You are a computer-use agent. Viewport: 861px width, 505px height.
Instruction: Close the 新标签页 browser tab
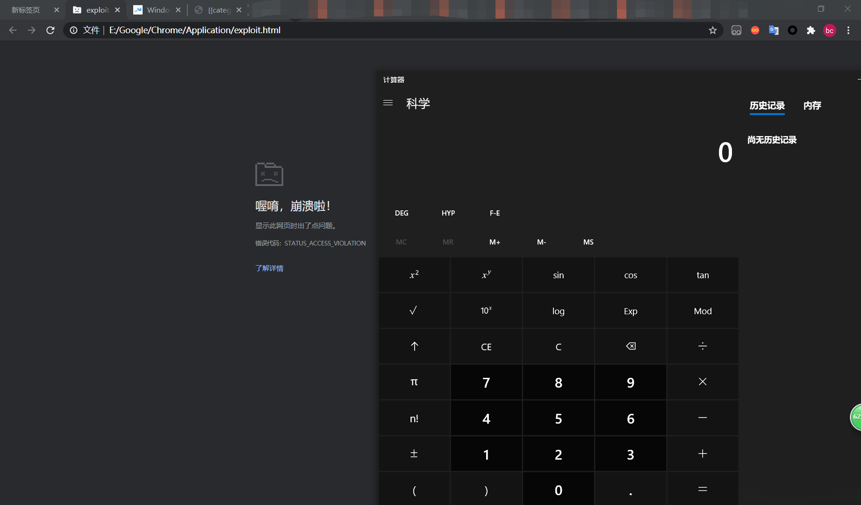[x=57, y=10]
